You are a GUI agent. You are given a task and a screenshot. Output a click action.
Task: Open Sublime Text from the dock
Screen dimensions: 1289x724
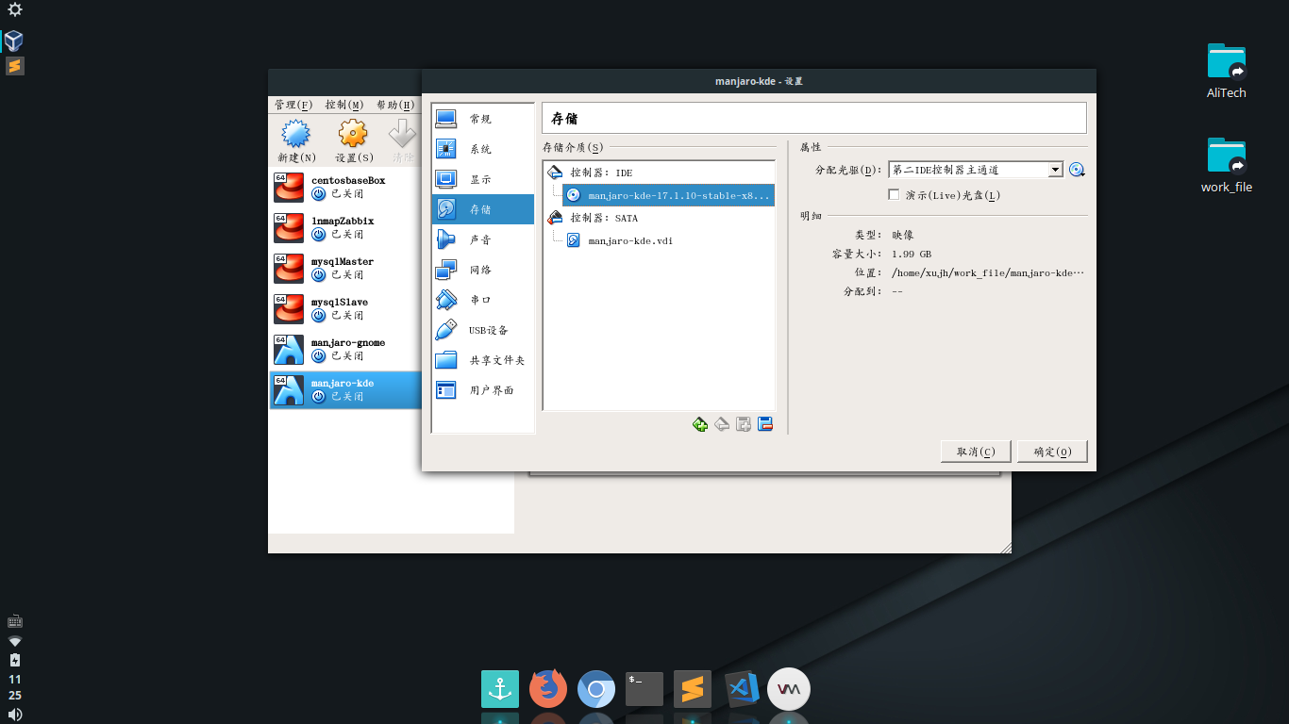(x=693, y=689)
